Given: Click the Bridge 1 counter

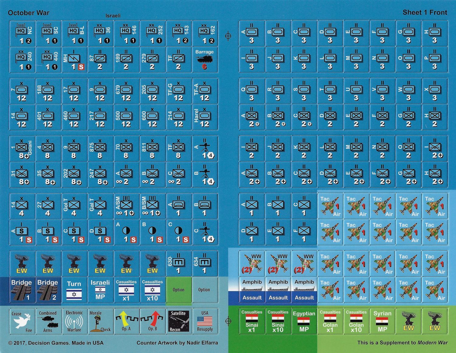Looking at the screenshot, I should click(x=22, y=290).
